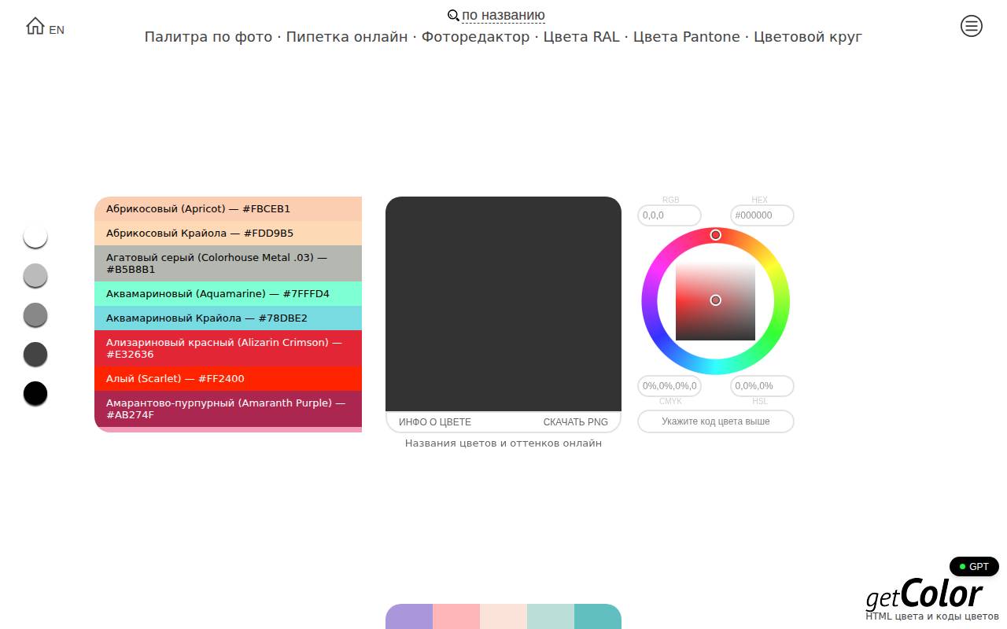1007x629 pixels.
Task: Select the light gray background circle
Action: (35, 275)
